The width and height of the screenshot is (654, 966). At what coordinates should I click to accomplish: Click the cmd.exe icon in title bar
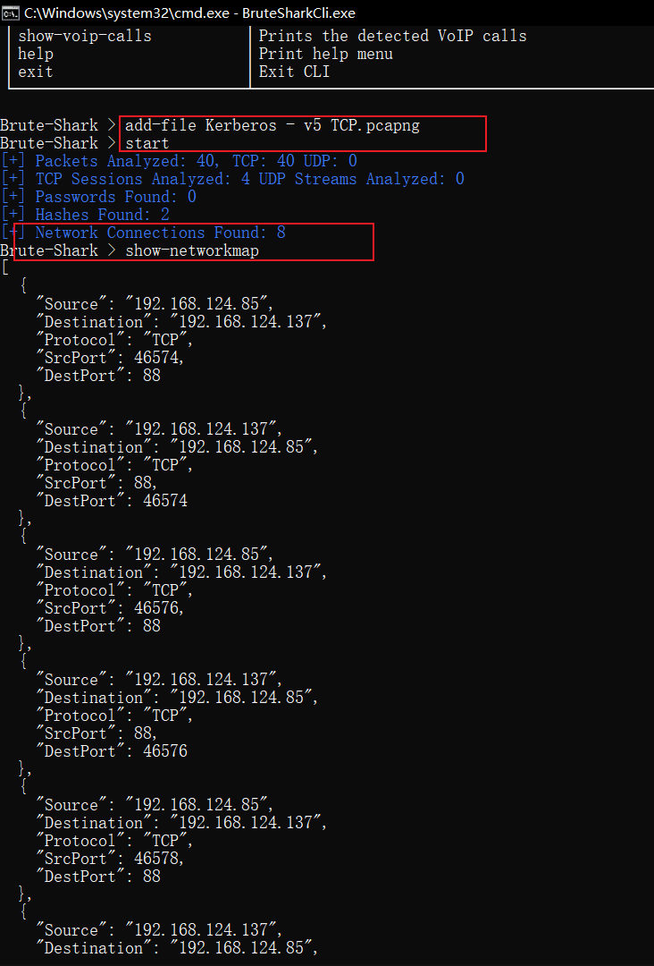11,13
